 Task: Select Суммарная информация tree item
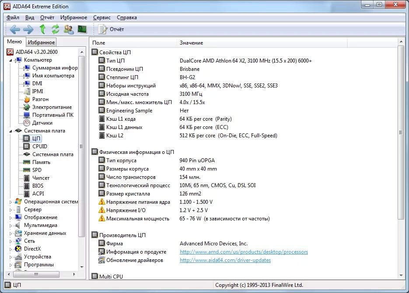[x=50, y=68]
